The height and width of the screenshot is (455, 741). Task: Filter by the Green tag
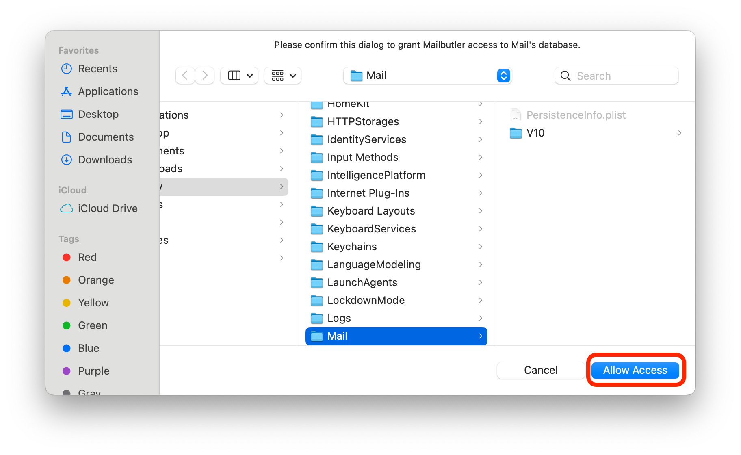tap(85, 325)
